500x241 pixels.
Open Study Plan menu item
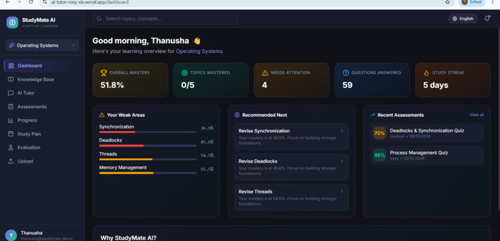[42, 134]
